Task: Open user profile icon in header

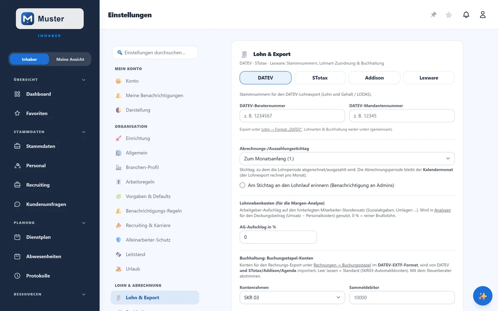Action: (483, 15)
